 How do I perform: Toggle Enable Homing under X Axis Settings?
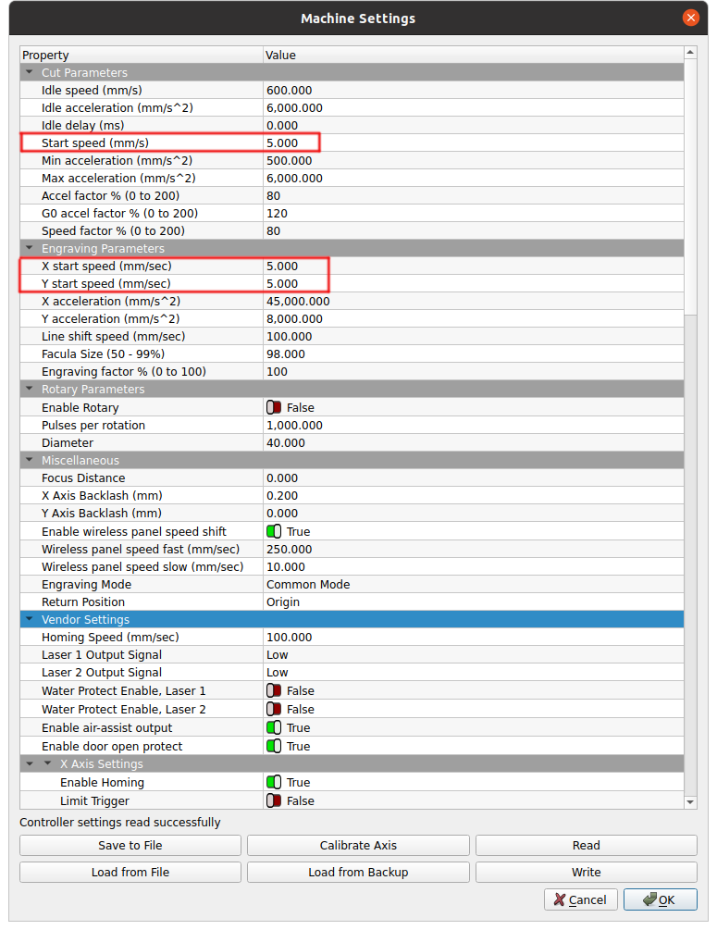point(274,783)
